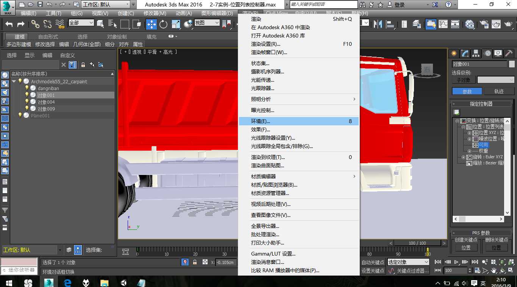This screenshot has height=287, width=517.
Task: Open the 修改器(M) menu in menu bar
Action: click(x=155, y=13)
